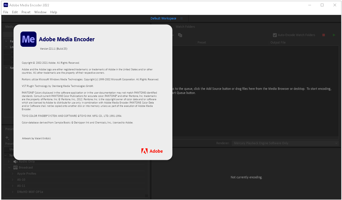Viewport: 342px width, 200px height.
Task: Collapse the Network Drives chevron in Media Browser
Action: [x=6, y=68]
